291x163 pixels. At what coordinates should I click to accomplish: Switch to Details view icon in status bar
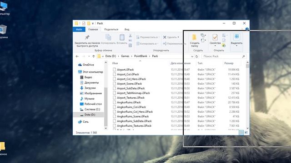click(241, 132)
